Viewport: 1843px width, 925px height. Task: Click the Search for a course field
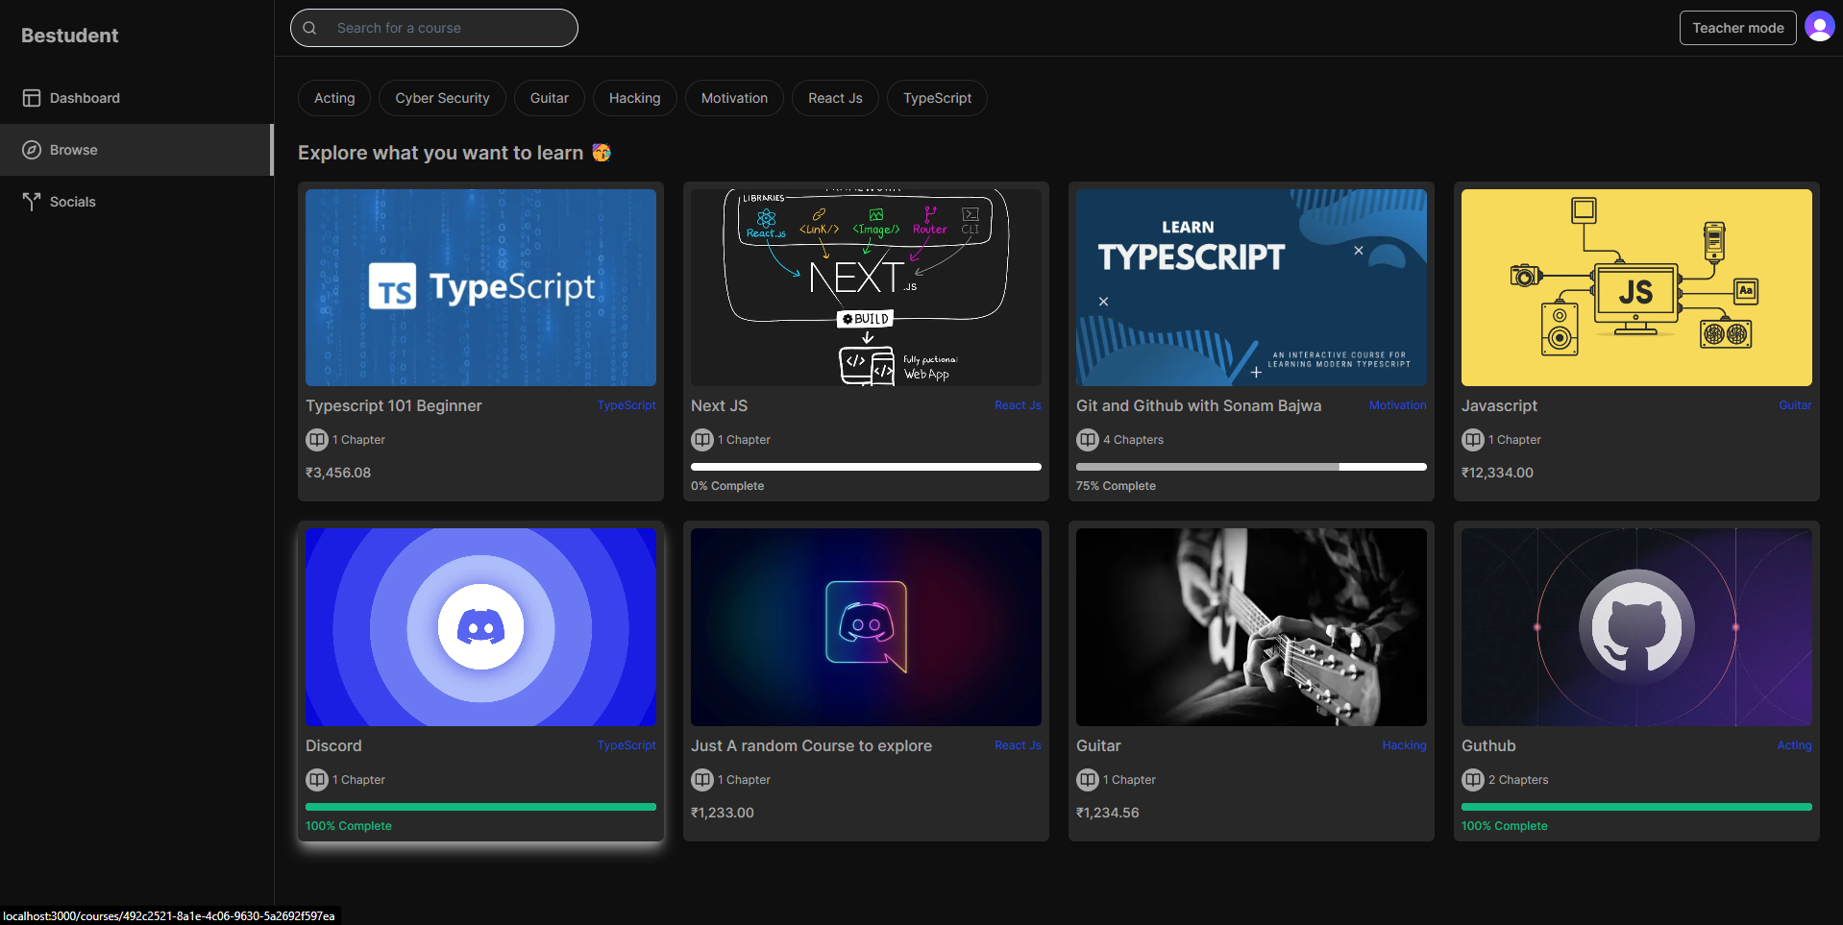[x=434, y=28]
